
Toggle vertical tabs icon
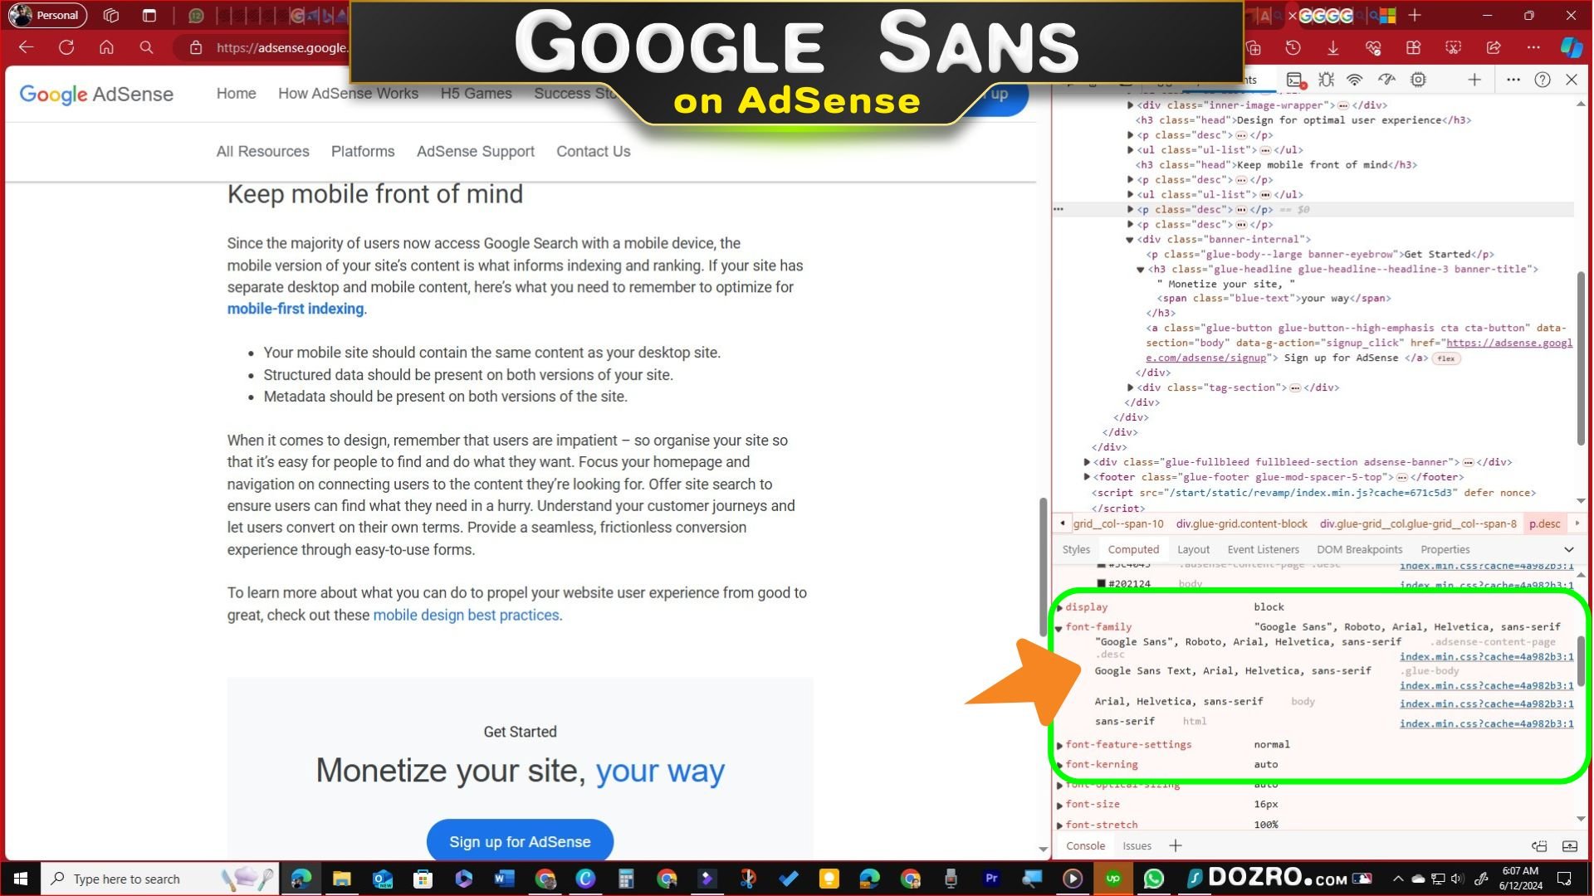tap(149, 15)
